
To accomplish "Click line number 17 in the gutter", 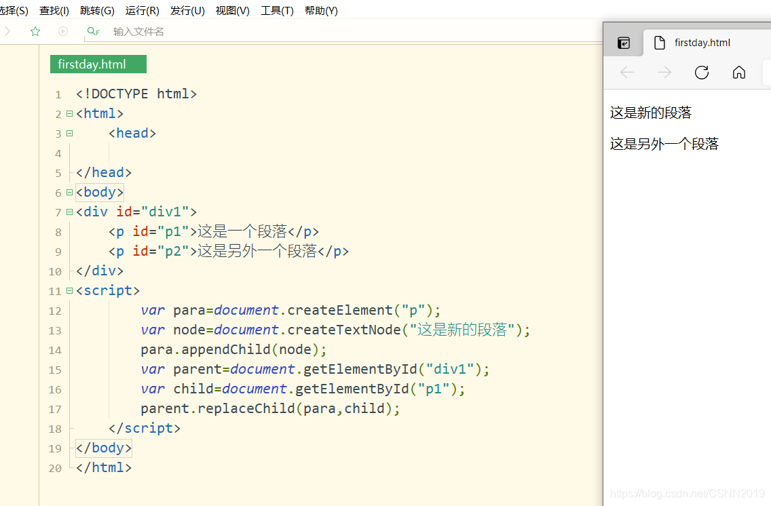I will [x=55, y=409].
